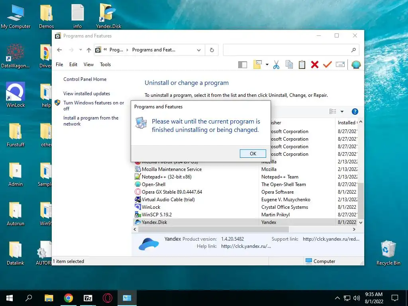Image resolution: width=408 pixels, height=306 pixels.
Task: Open Turn Windows features on or off
Action: coord(94,106)
